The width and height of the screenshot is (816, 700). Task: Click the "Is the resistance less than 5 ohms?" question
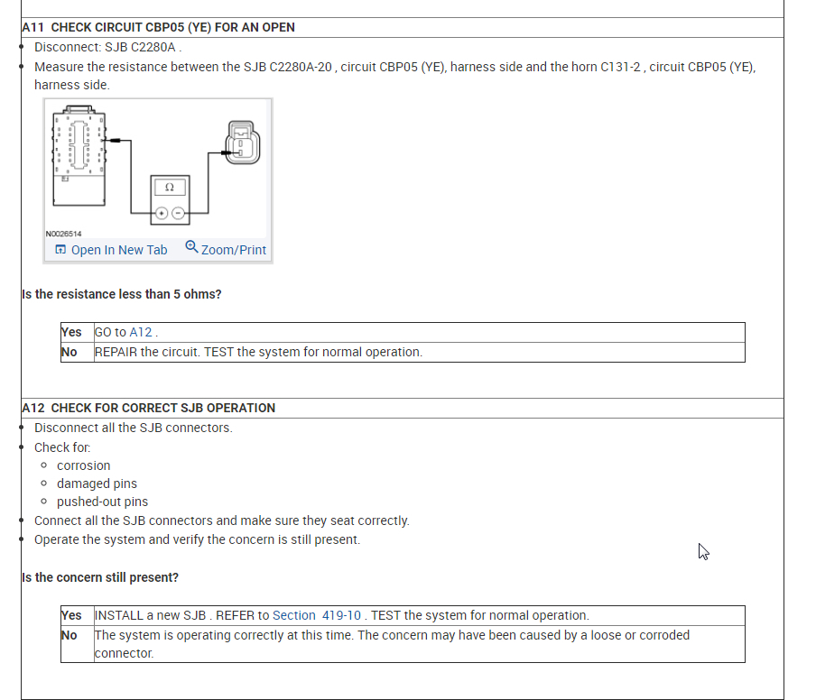coord(122,294)
